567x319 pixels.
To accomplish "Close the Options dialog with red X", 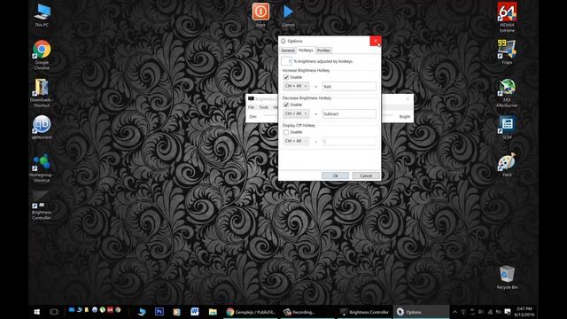I will (376, 41).
